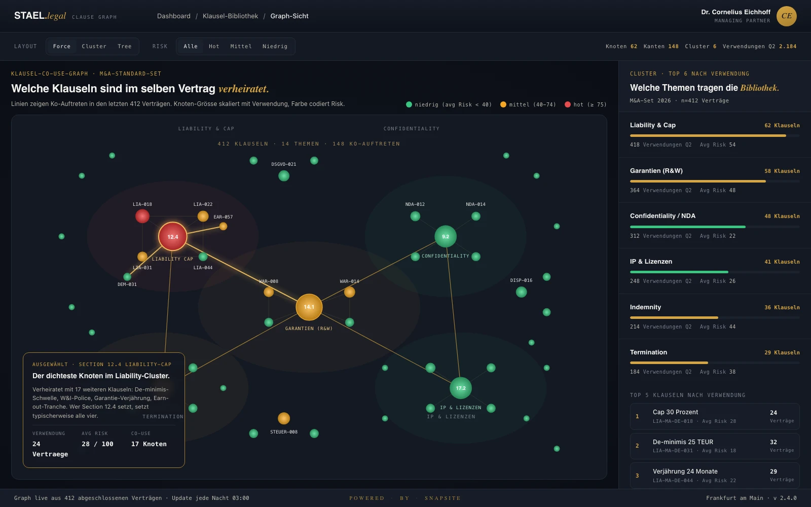Click the EAR-057 node
This screenshot has height=507, width=811.
(223, 226)
